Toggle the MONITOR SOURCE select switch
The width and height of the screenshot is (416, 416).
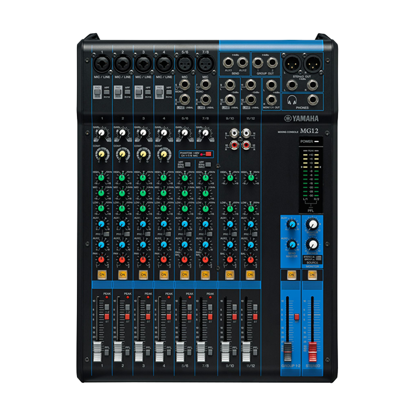click(x=319, y=258)
